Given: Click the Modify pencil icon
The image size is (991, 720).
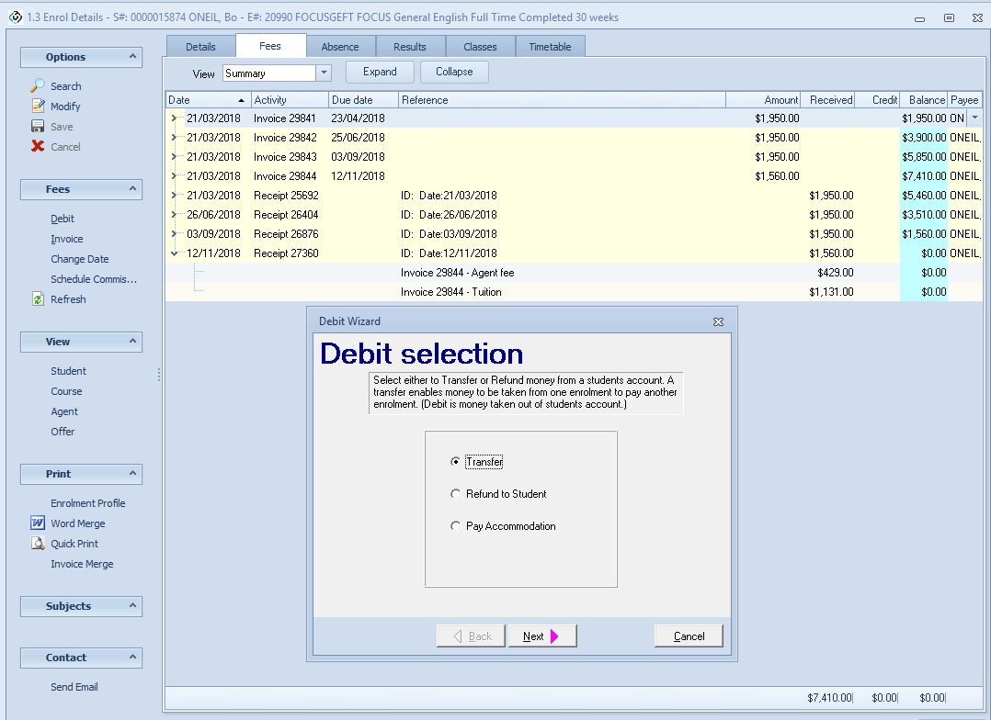Looking at the screenshot, I should [38, 106].
